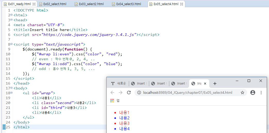
Task: Switch to the 새로운 Chrome tab
Action: coord(119,84)
